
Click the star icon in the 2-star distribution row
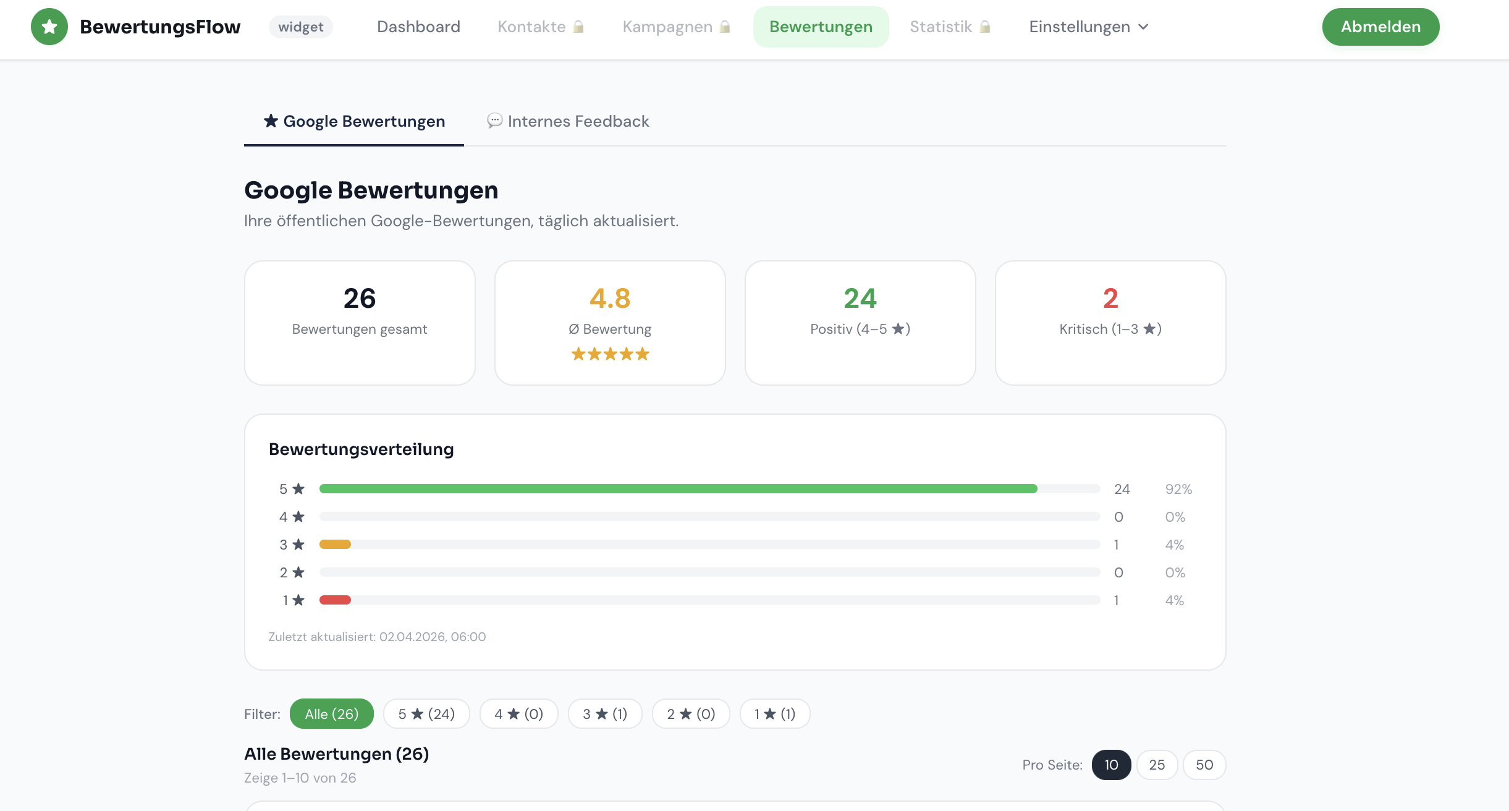298,572
